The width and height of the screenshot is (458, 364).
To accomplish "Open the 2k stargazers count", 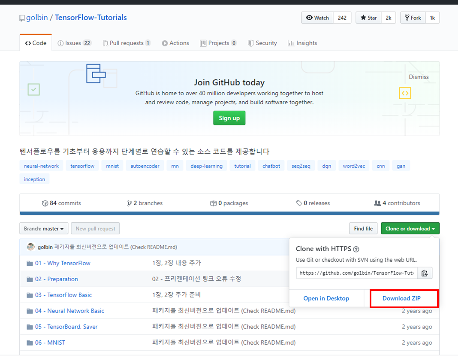I will coord(388,18).
